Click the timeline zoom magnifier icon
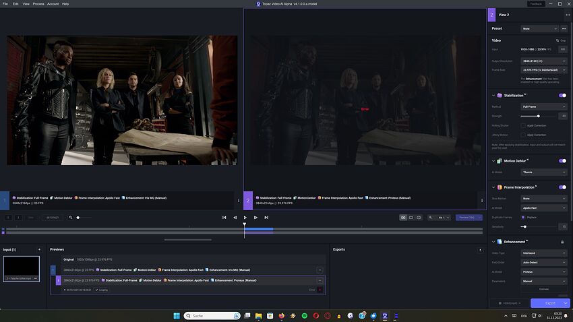 [71, 218]
